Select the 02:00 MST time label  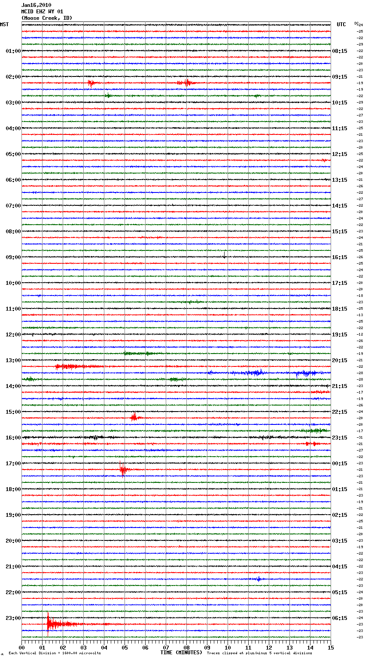click(13, 77)
